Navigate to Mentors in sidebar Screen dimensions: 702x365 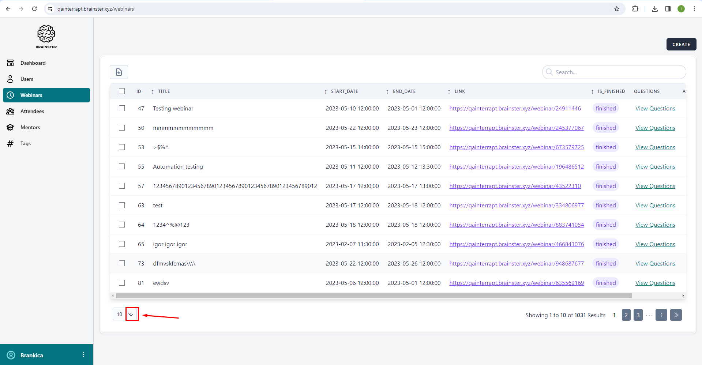click(30, 127)
